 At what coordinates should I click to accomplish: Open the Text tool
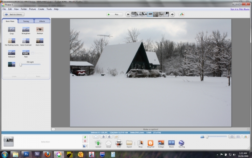coord(26,53)
